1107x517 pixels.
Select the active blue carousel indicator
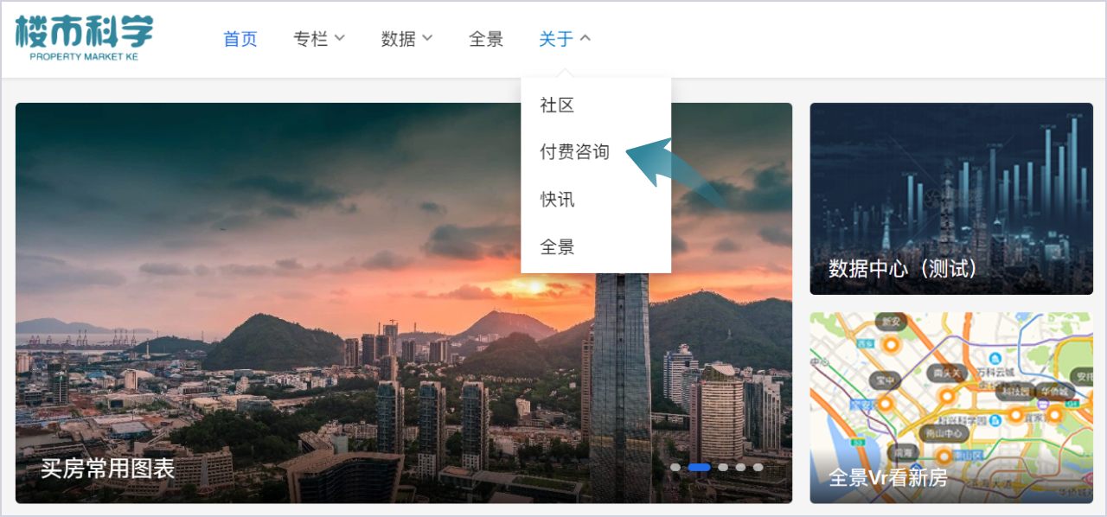point(700,468)
